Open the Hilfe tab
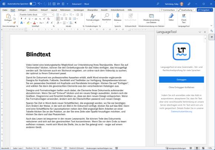 pos(130,10)
